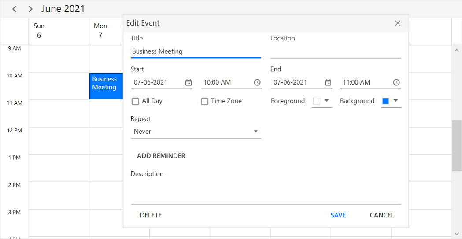Click the SAVE button

point(338,215)
